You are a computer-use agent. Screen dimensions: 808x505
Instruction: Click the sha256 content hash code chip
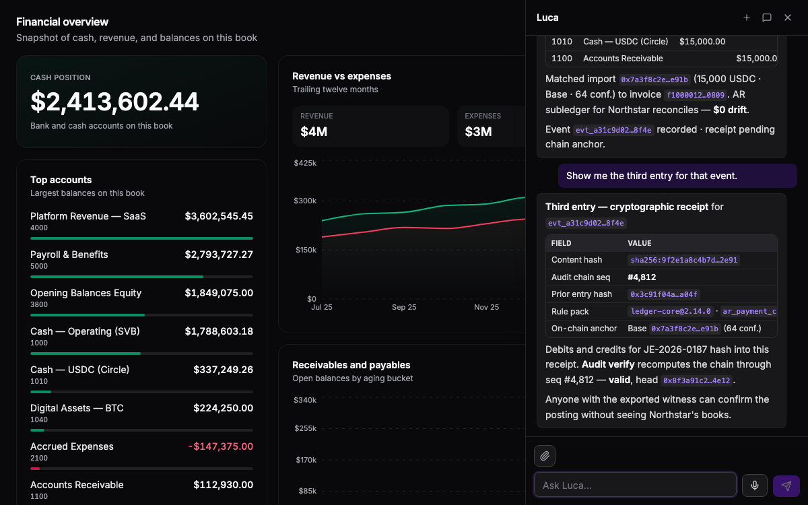[683, 260]
